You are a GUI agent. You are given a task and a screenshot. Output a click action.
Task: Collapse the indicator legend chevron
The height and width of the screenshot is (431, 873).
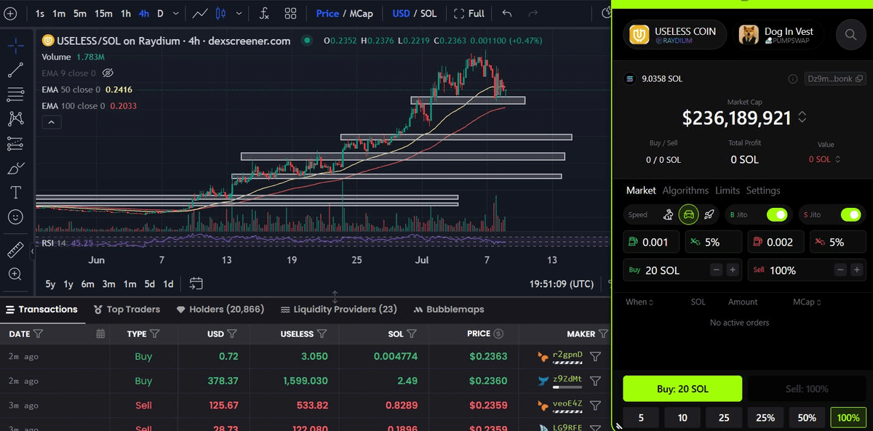50,122
